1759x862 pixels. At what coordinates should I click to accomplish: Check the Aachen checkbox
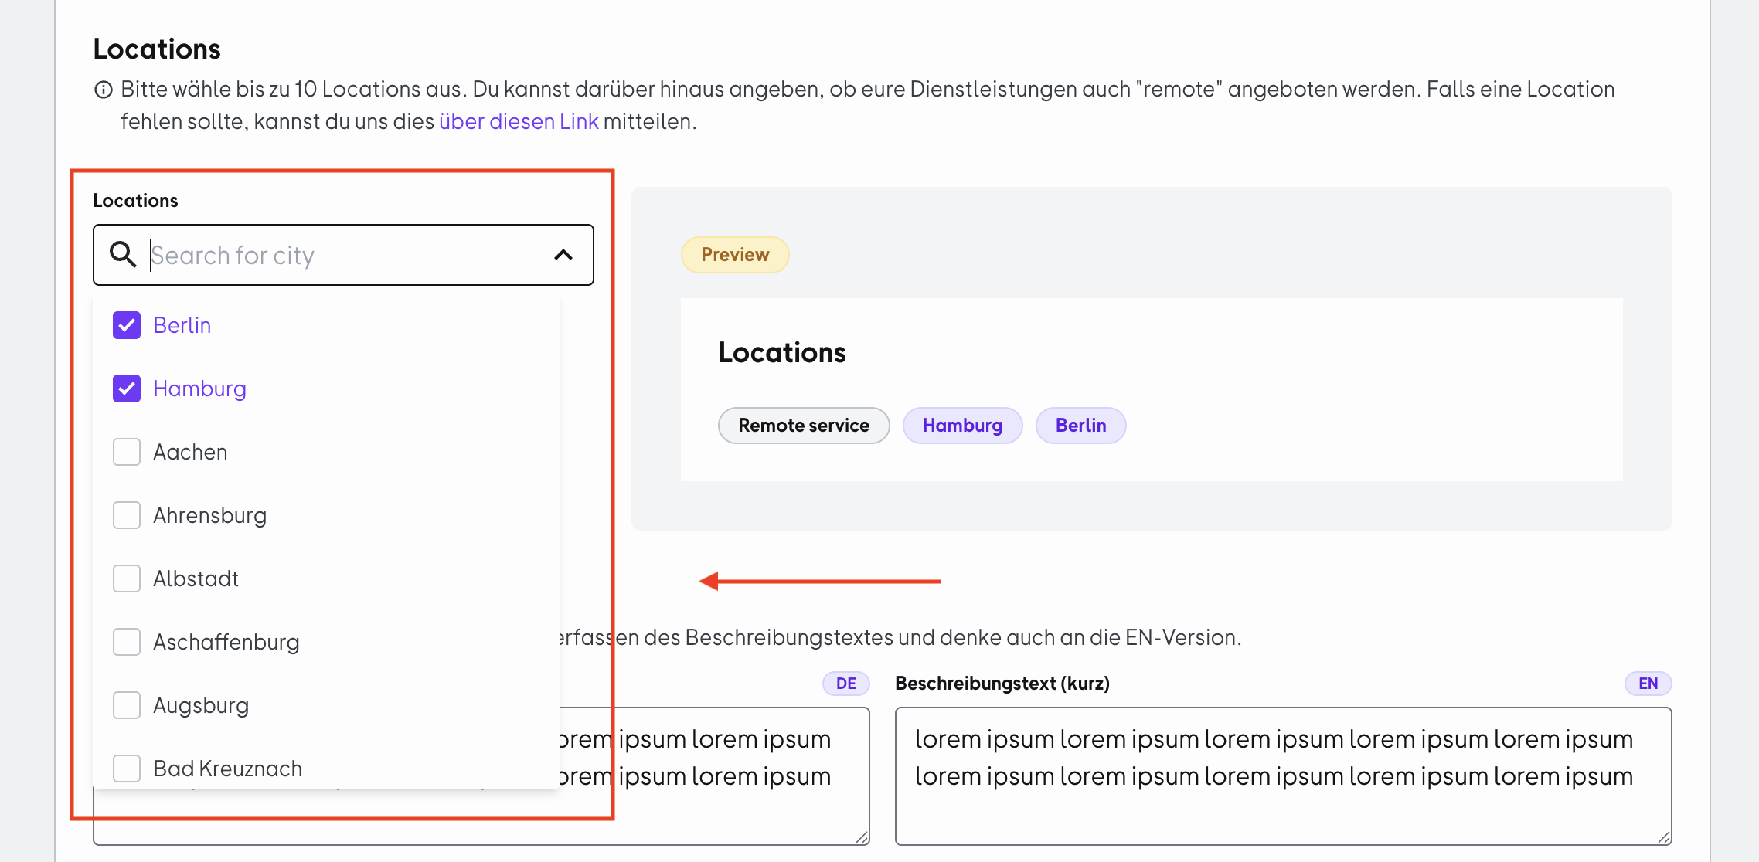tap(127, 452)
